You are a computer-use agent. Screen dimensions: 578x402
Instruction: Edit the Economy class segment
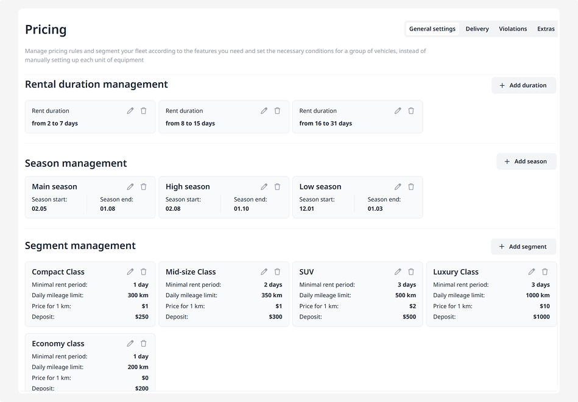tap(130, 344)
